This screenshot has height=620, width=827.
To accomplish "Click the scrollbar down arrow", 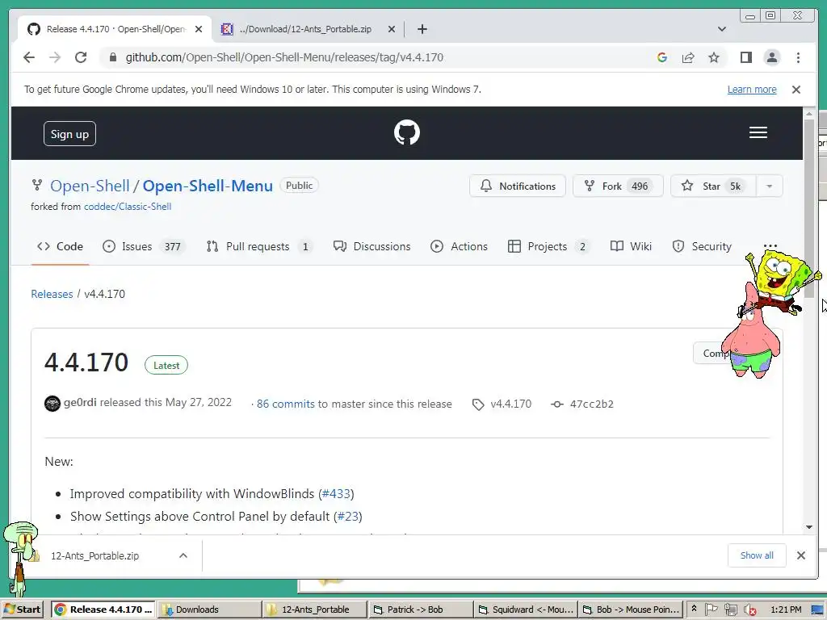I will click(809, 526).
